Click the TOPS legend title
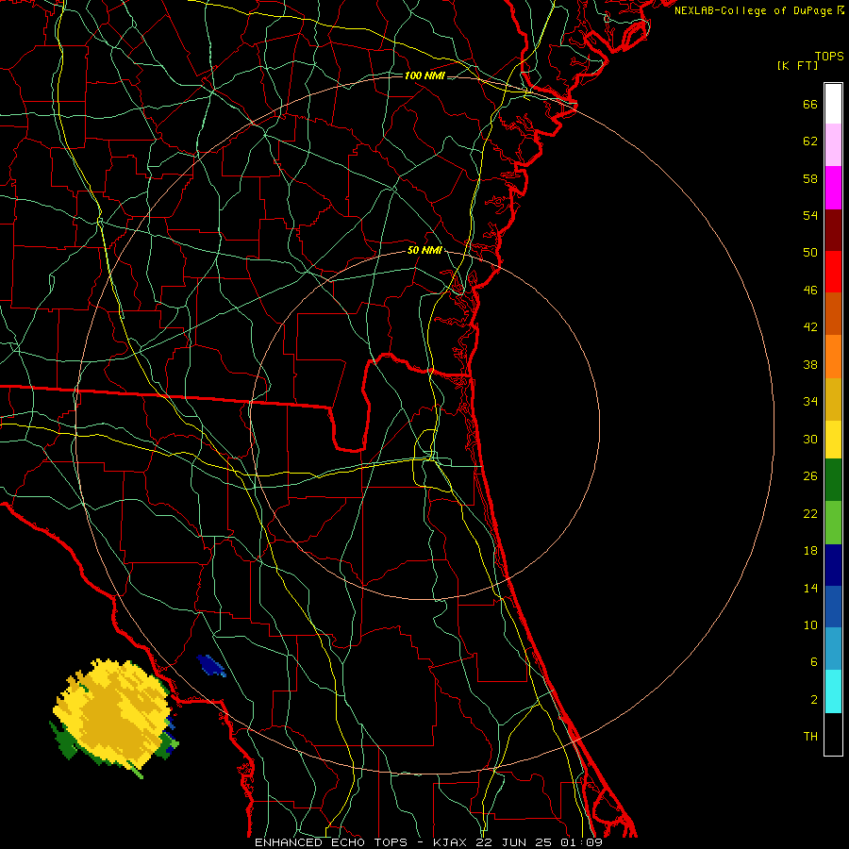This screenshot has width=849, height=849. 829,57
